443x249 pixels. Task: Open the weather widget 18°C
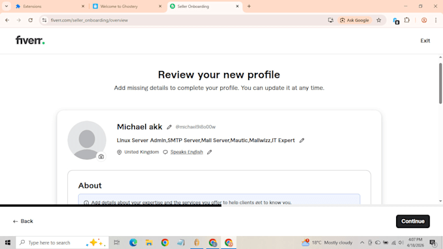pyautogui.click(x=327, y=242)
